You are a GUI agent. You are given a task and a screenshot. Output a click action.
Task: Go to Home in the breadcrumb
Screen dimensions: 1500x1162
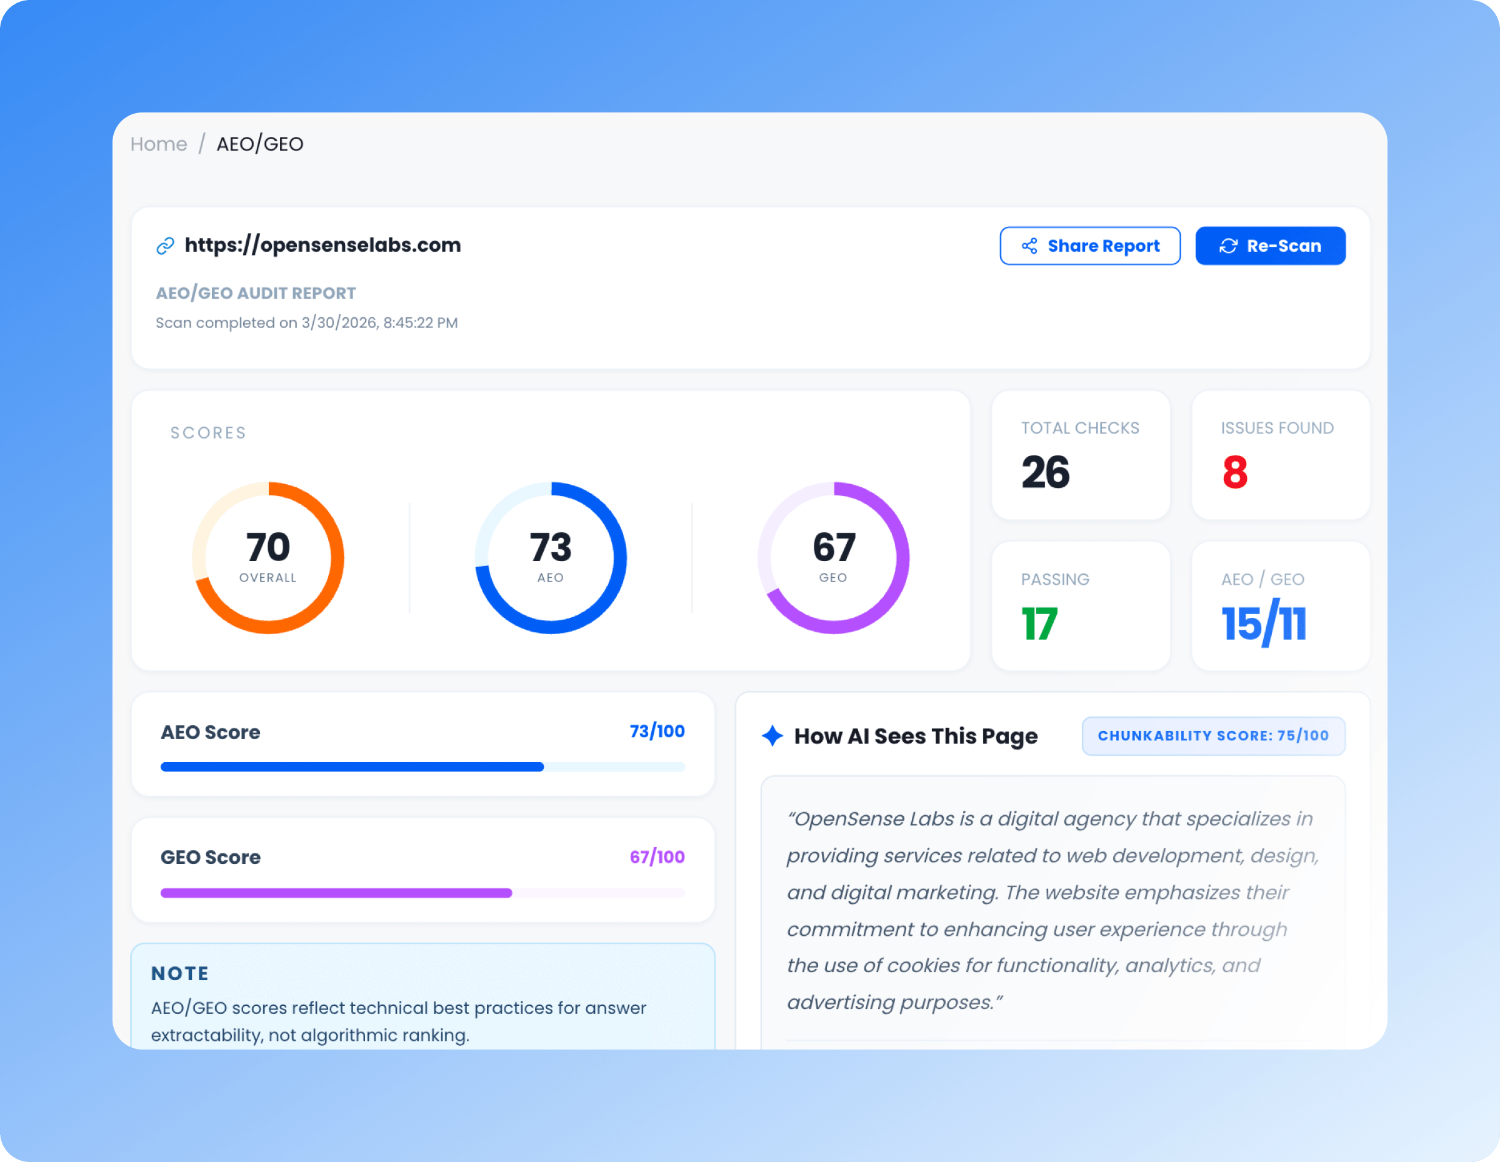point(159,144)
